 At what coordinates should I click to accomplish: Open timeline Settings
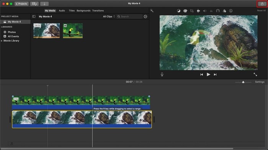[260, 82]
